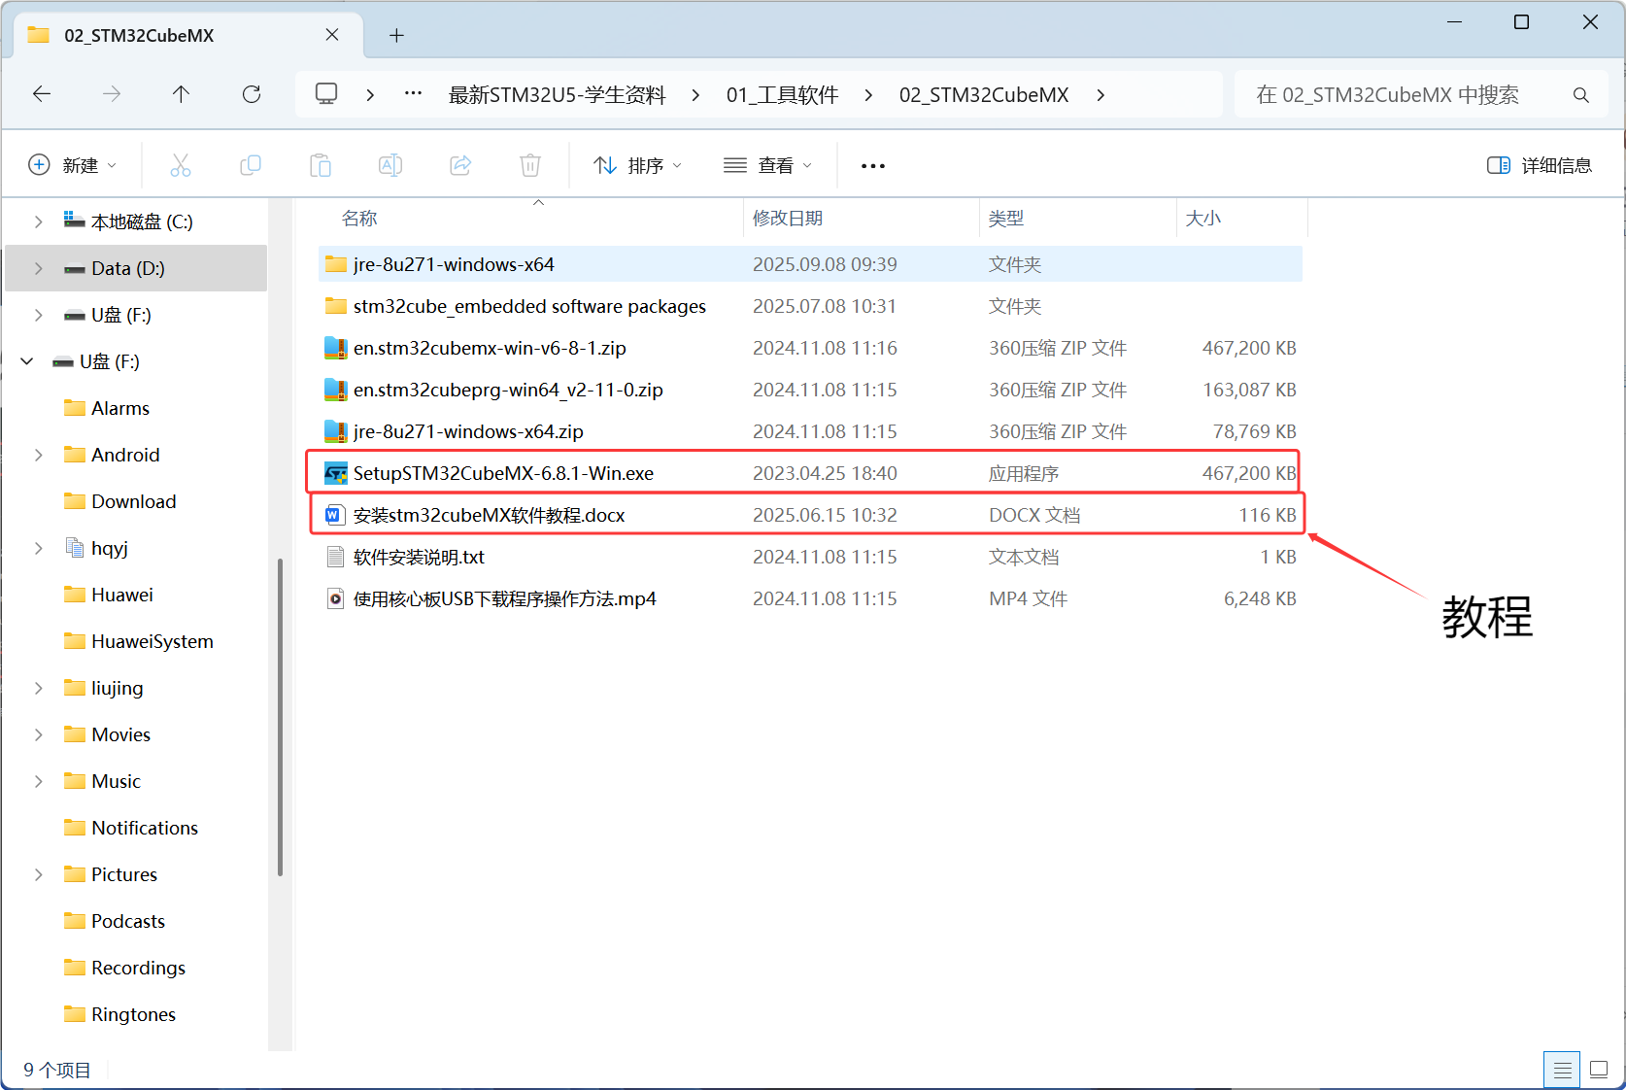This screenshot has height=1090, width=1626.
Task: Select the 安装stm32cubeMX软件教程.docx document
Action: point(811,515)
